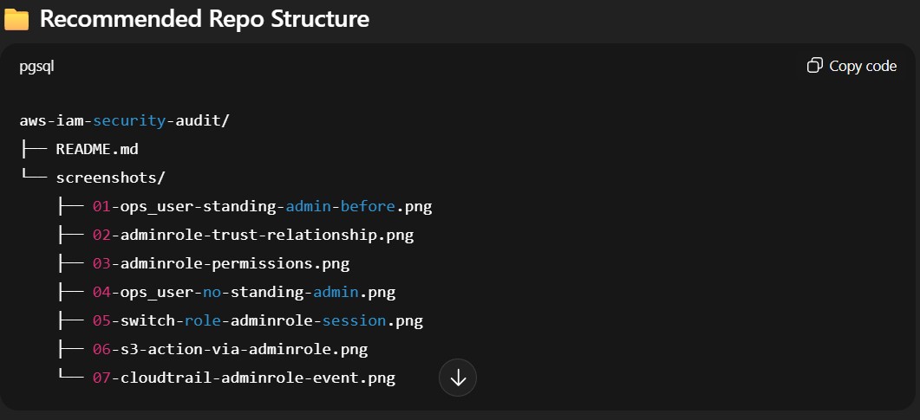The image size is (920, 420).
Task: Click the 01-ops_user-standing-admin-before.png filename
Action: click(x=262, y=206)
